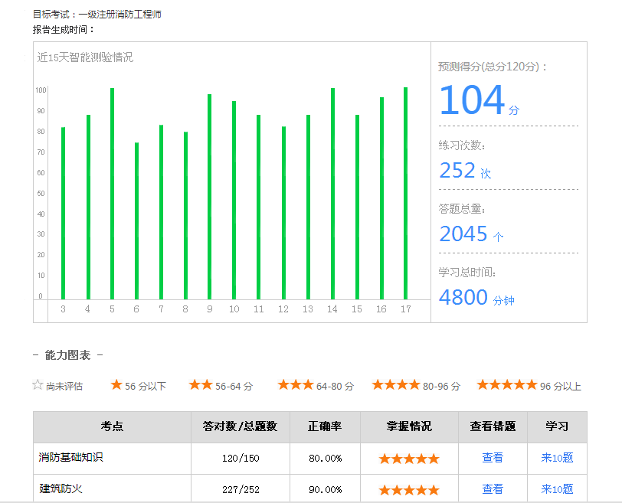The image size is (622, 503).
Task: Select the green bar for day 17
Action: click(x=405, y=193)
